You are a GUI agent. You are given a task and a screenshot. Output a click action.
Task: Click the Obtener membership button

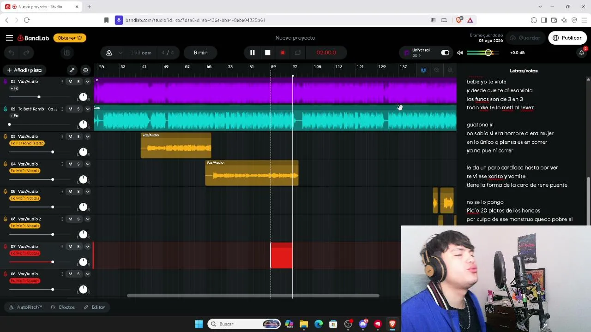point(70,38)
